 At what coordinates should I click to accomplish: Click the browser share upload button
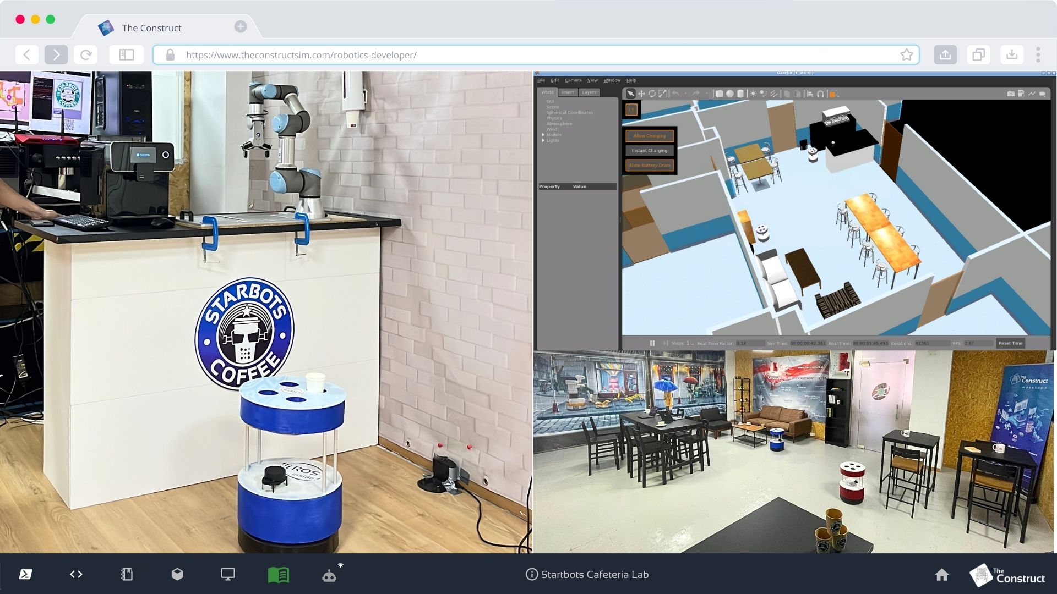(x=945, y=54)
